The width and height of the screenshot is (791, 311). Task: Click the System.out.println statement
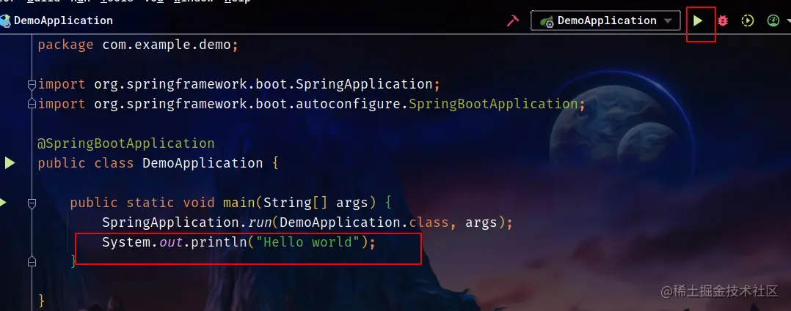(x=239, y=242)
